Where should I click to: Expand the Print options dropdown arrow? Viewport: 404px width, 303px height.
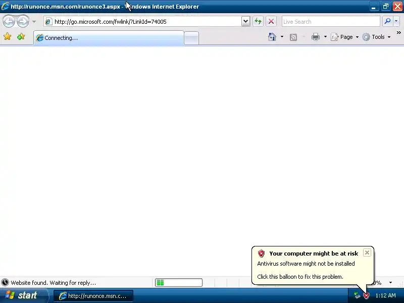click(325, 37)
